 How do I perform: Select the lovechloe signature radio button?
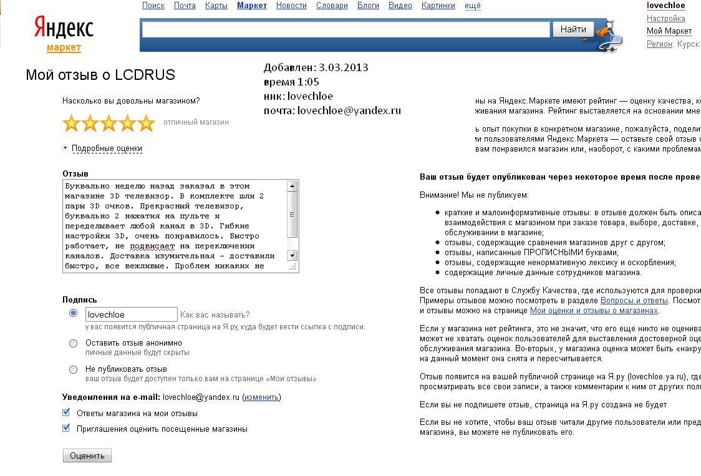tap(74, 313)
